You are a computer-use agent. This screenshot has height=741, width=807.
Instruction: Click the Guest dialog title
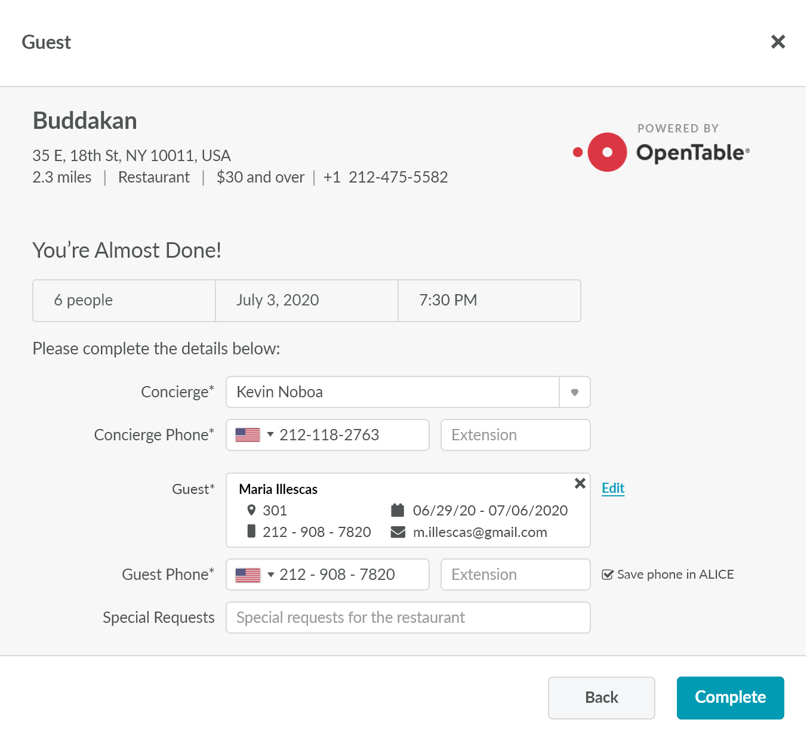[x=47, y=42]
